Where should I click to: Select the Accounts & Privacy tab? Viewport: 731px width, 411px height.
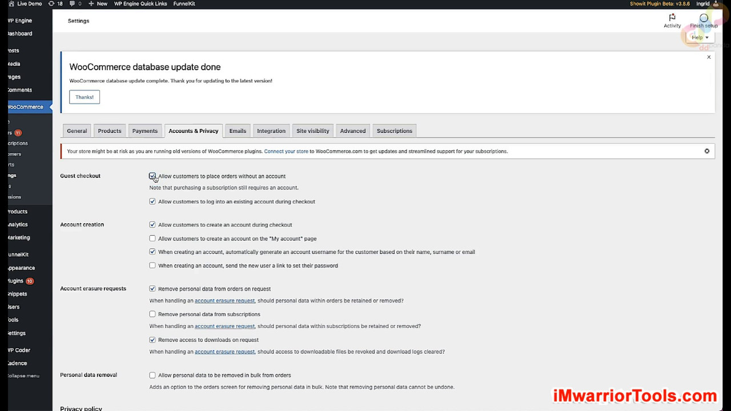click(194, 131)
